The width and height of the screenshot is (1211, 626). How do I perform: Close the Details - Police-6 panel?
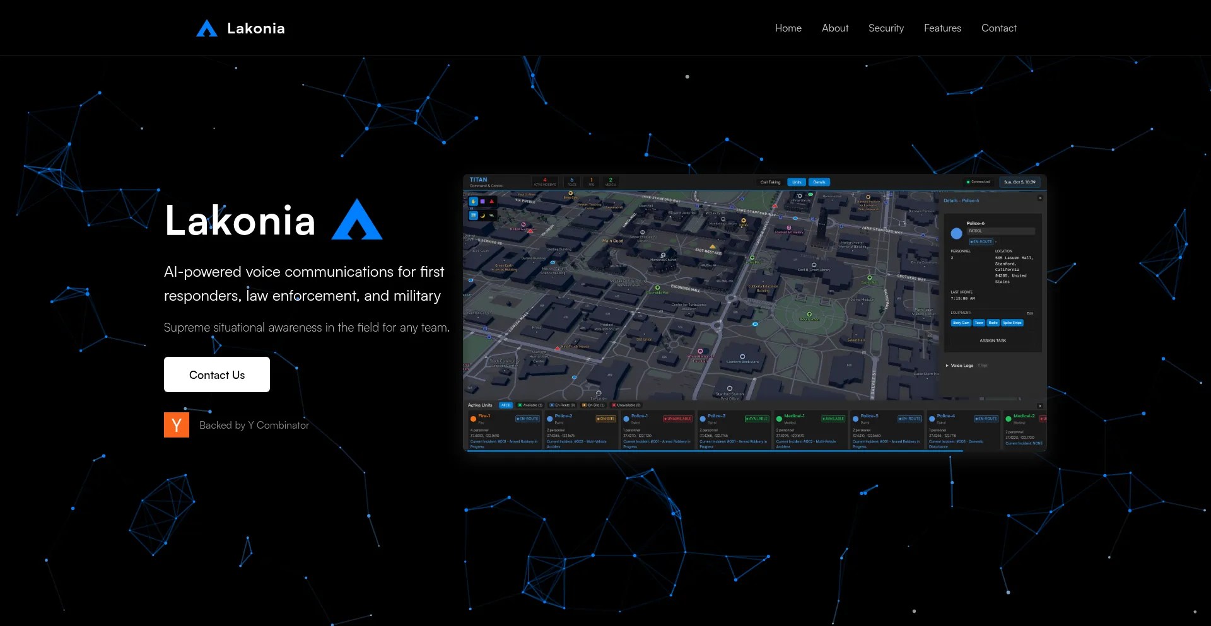[x=1040, y=198]
